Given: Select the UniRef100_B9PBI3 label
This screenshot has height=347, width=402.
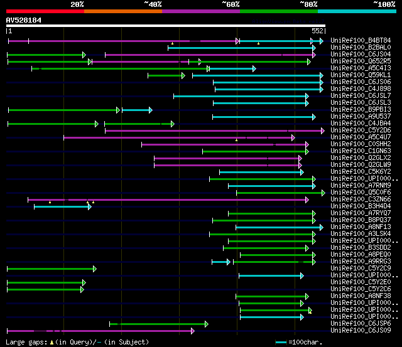Looking at the screenshot, I should tap(361, 110).
